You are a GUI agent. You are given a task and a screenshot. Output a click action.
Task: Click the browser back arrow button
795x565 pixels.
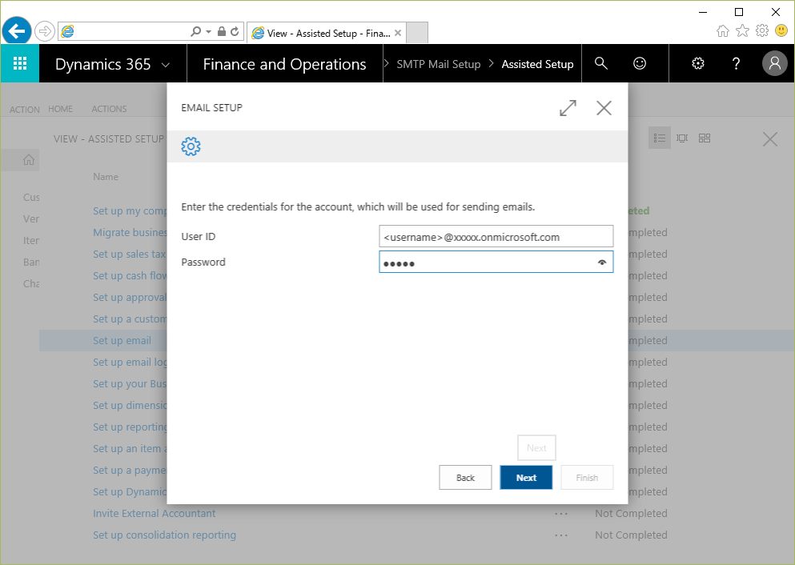coord(16,31)
